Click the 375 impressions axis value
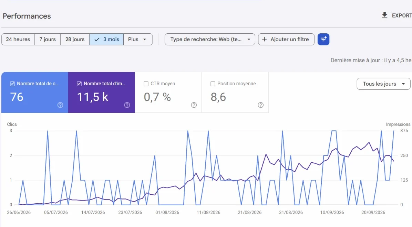 (x=404, y=131)
